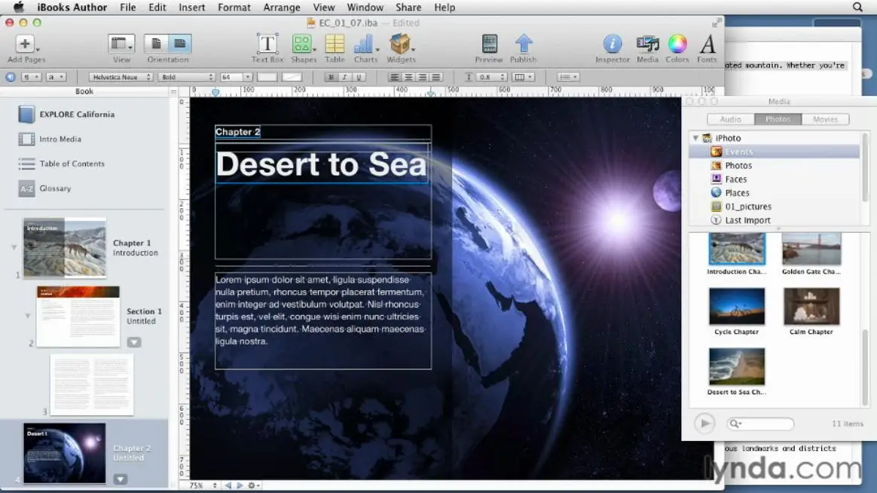Select Chapter 1 Introduction thumbnail
Screen dimensions: 877x493
pyautogui.click(x=64, y=248)
